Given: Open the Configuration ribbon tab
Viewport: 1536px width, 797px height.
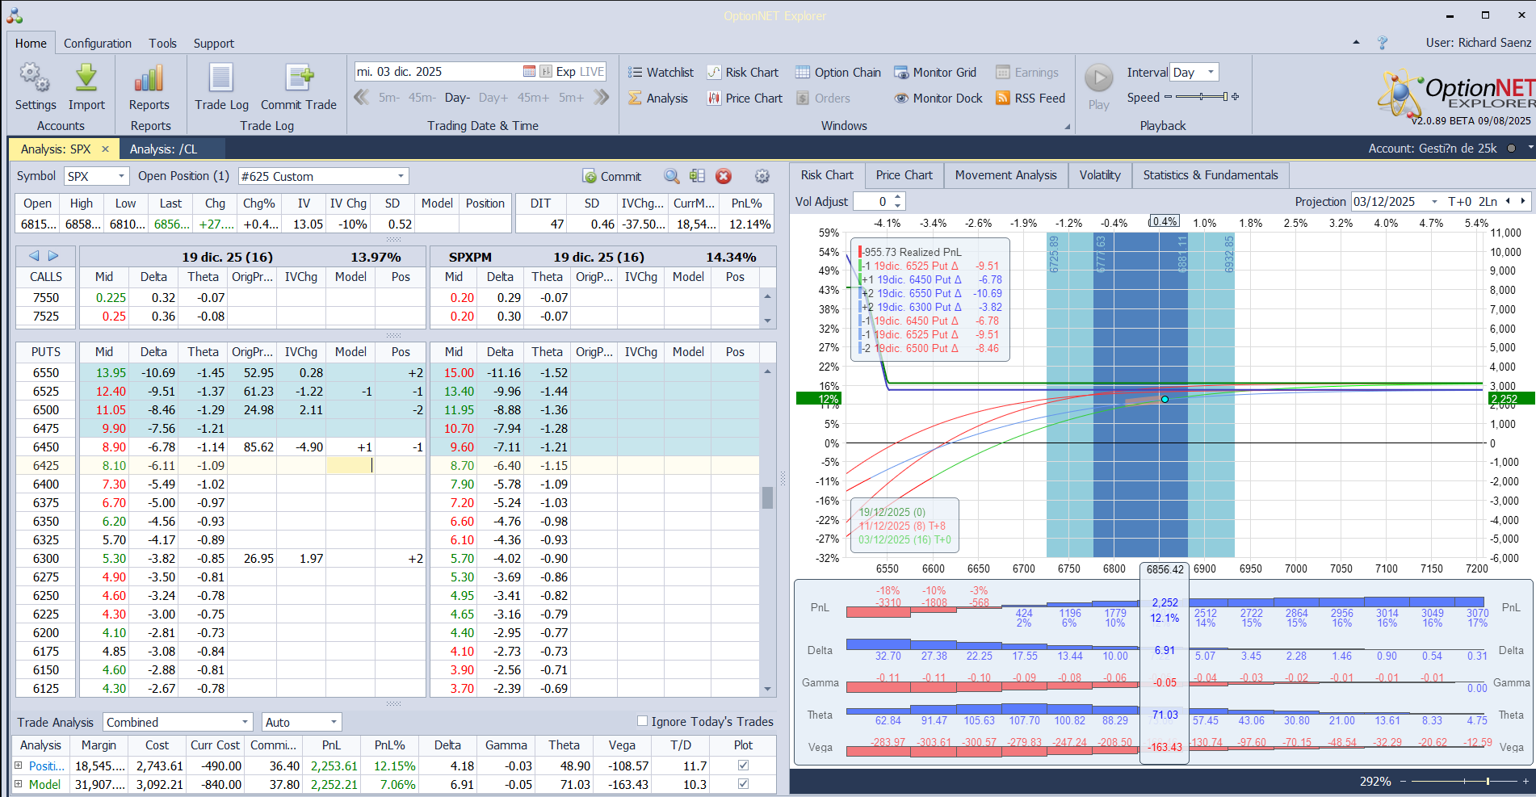Looking at the screenshot, I should pos(98,44).
